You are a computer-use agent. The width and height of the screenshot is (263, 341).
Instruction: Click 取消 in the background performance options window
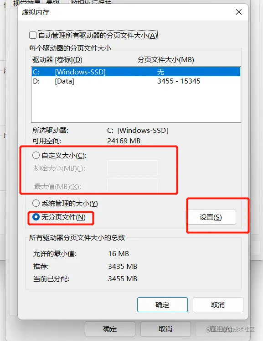(x=165, y=329)
